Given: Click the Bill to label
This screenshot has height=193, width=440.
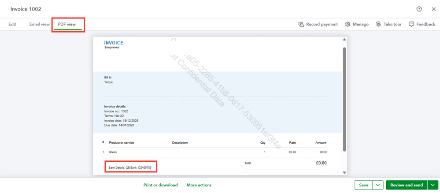Looking at the screenshot, I should (x=108, y=77).
